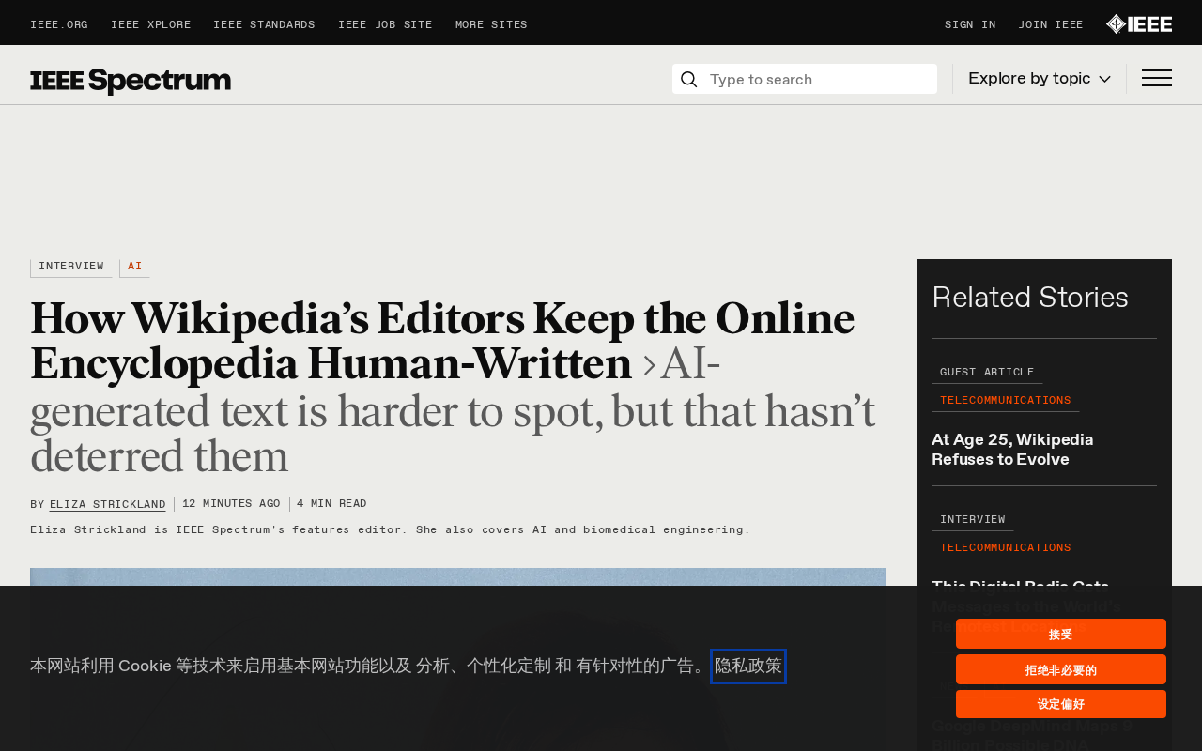Image resolution: width=1202 pixels, height=751 pixels.
Task: Accept cookies with 接受 button
Action: (x=1061, y=634)
